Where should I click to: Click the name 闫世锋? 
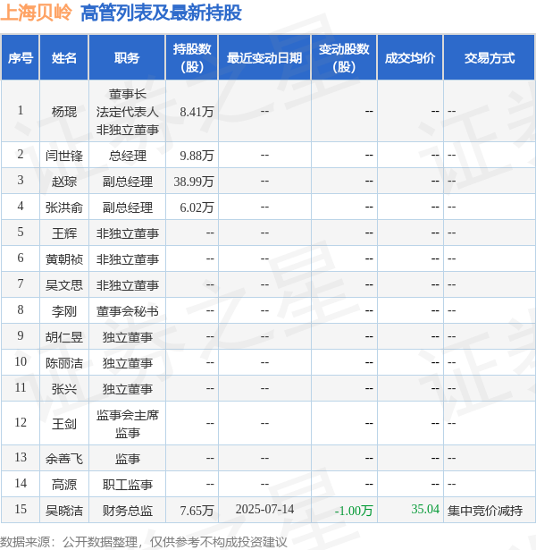click(64, 156)
